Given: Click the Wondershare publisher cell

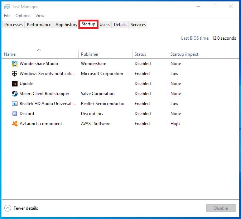Looking at the screenshot, I should pos(93,64).
